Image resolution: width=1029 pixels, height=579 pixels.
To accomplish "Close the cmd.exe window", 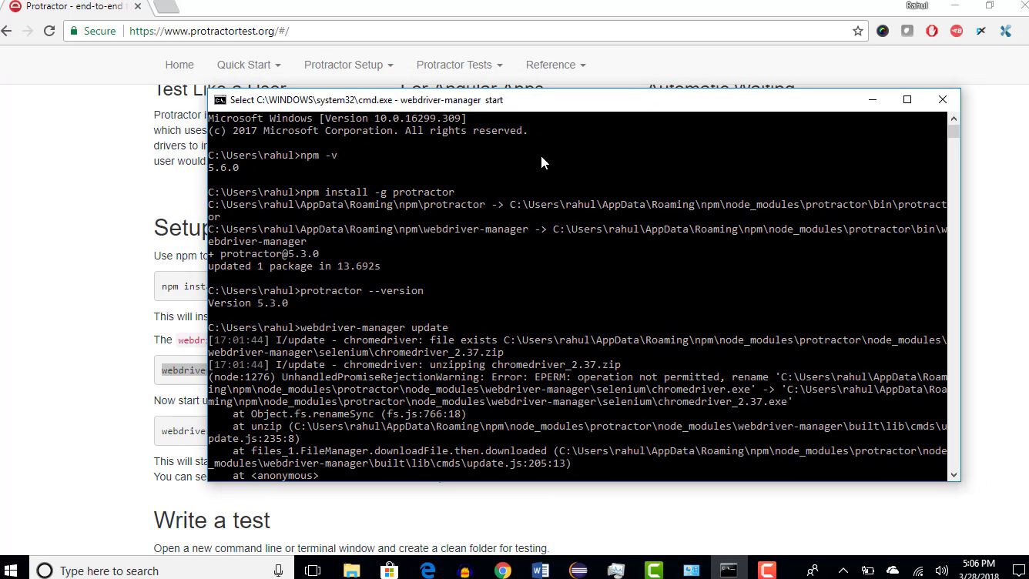I will click(x=942, y=99).
